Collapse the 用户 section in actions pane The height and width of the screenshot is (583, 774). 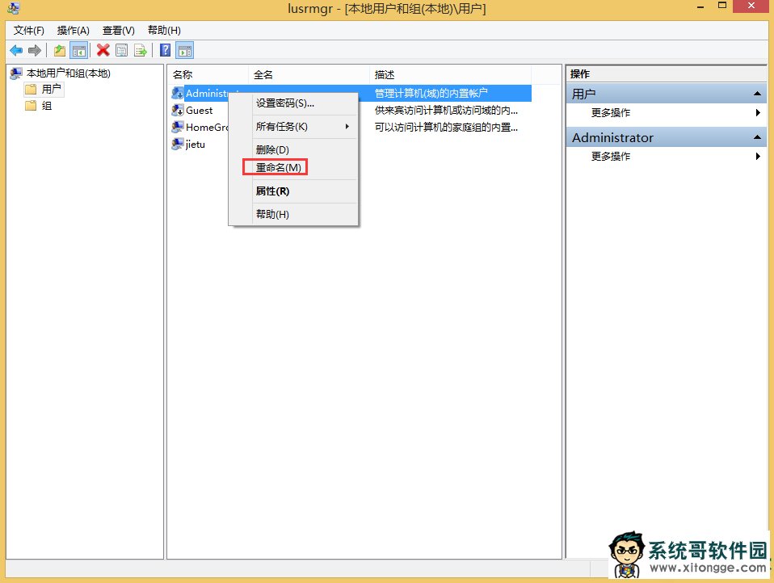click(758, 94)
